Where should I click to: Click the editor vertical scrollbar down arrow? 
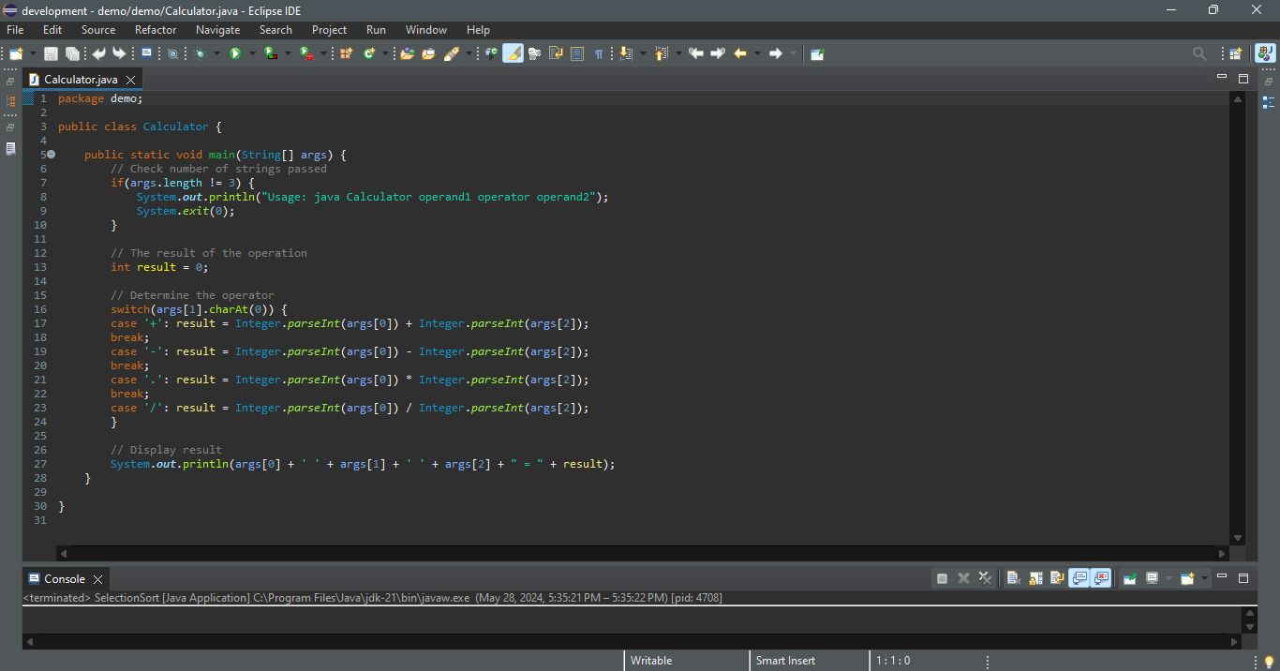pos(1237,538)
